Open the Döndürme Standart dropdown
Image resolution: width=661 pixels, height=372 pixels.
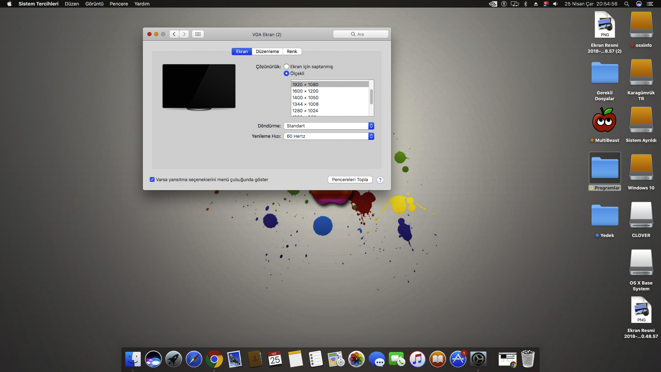(329, 126)
